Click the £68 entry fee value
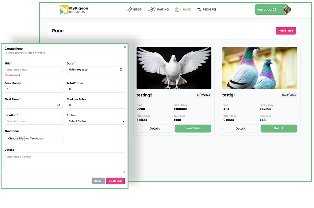 pos(262,120)
